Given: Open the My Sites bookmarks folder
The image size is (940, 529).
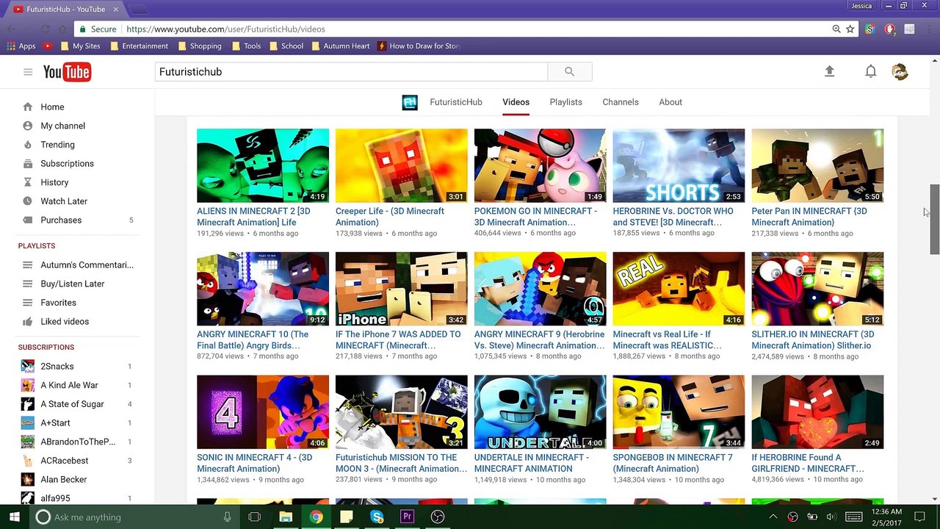Looking at the screenshot, I should 80,46.
